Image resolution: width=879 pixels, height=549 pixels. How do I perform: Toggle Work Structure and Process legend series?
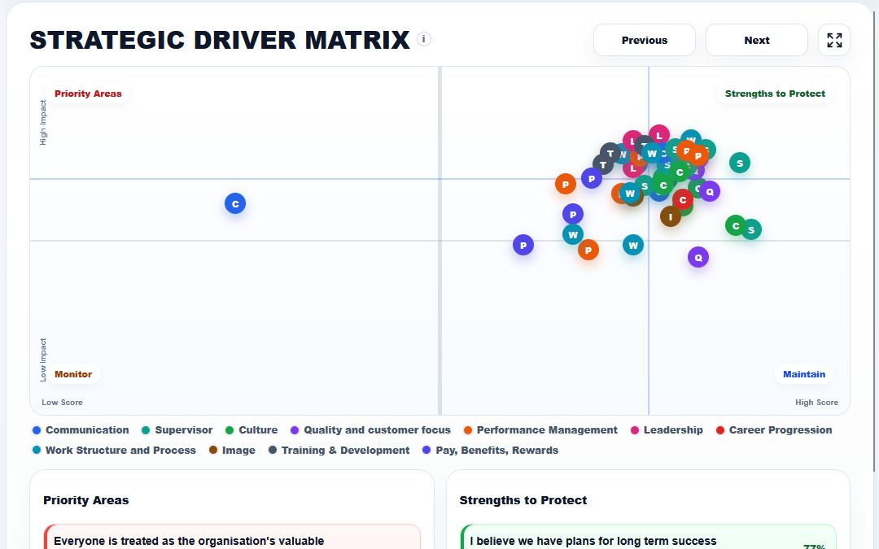pyautogui.click(x=115, y=451)
